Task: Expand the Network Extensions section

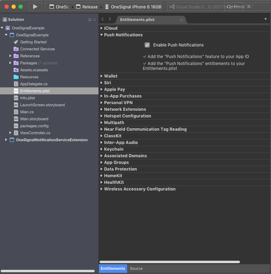Action: (x=101, y=109)
